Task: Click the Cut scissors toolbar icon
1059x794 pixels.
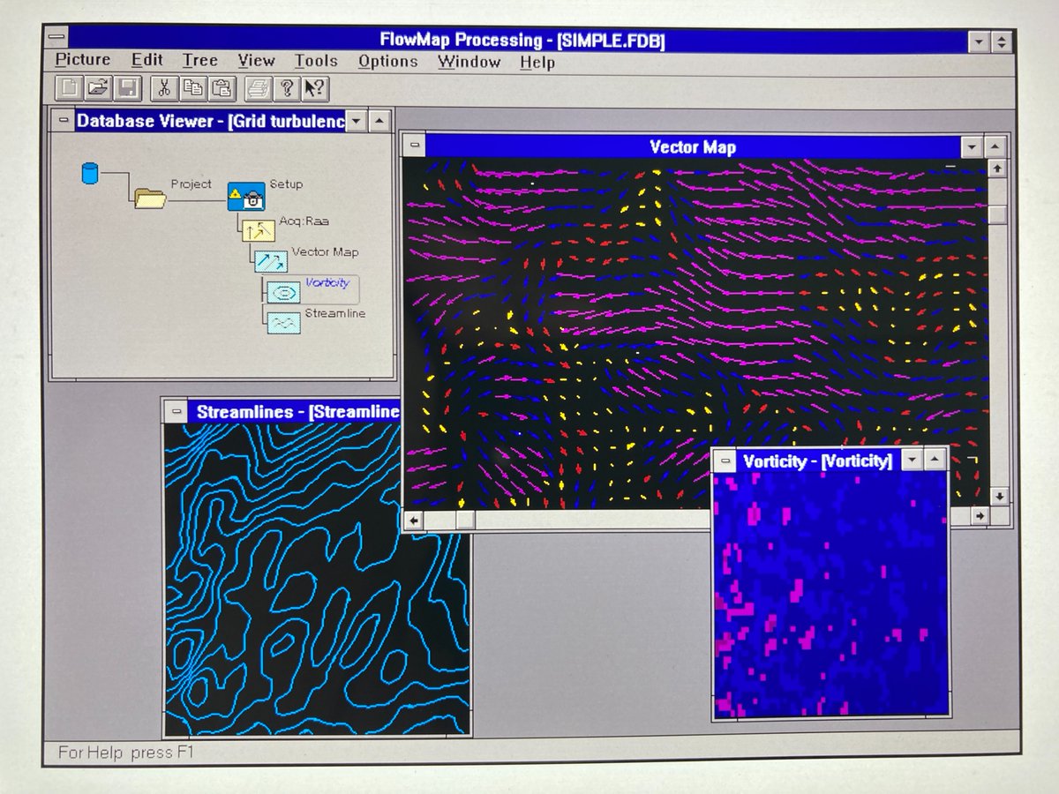Action: pos(164,87)
